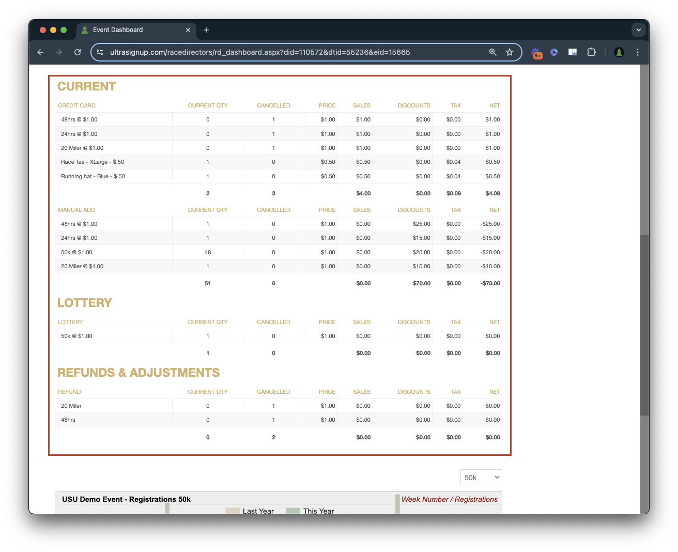Close the Event Dashboard tab

coord(188,30)
